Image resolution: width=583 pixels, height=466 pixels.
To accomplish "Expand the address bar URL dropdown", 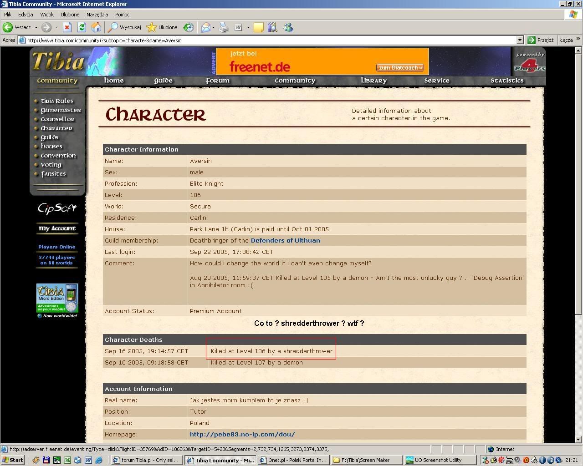I will [x=520, y=40].
